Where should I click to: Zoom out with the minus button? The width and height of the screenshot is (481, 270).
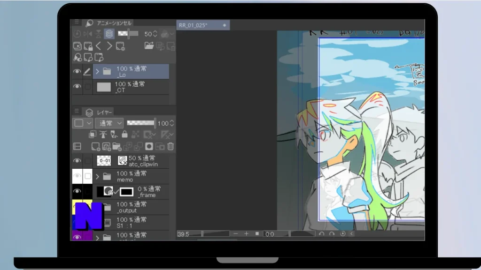tap(236, 234)
